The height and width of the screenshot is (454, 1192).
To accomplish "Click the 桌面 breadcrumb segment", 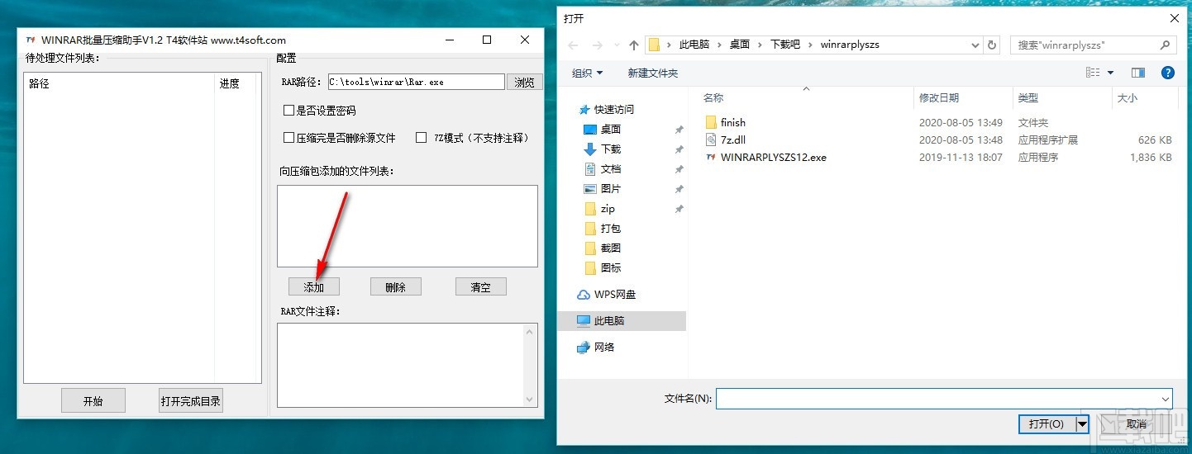I will (x=740, y=45).
